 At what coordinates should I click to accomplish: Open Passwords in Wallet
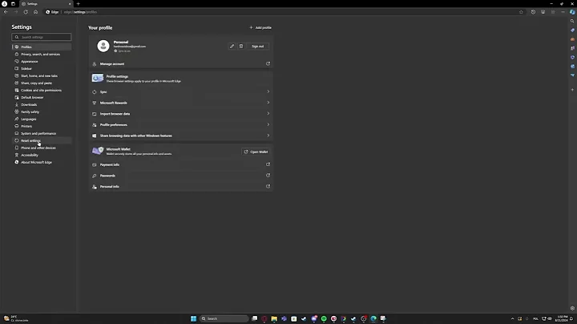(180, 176)
